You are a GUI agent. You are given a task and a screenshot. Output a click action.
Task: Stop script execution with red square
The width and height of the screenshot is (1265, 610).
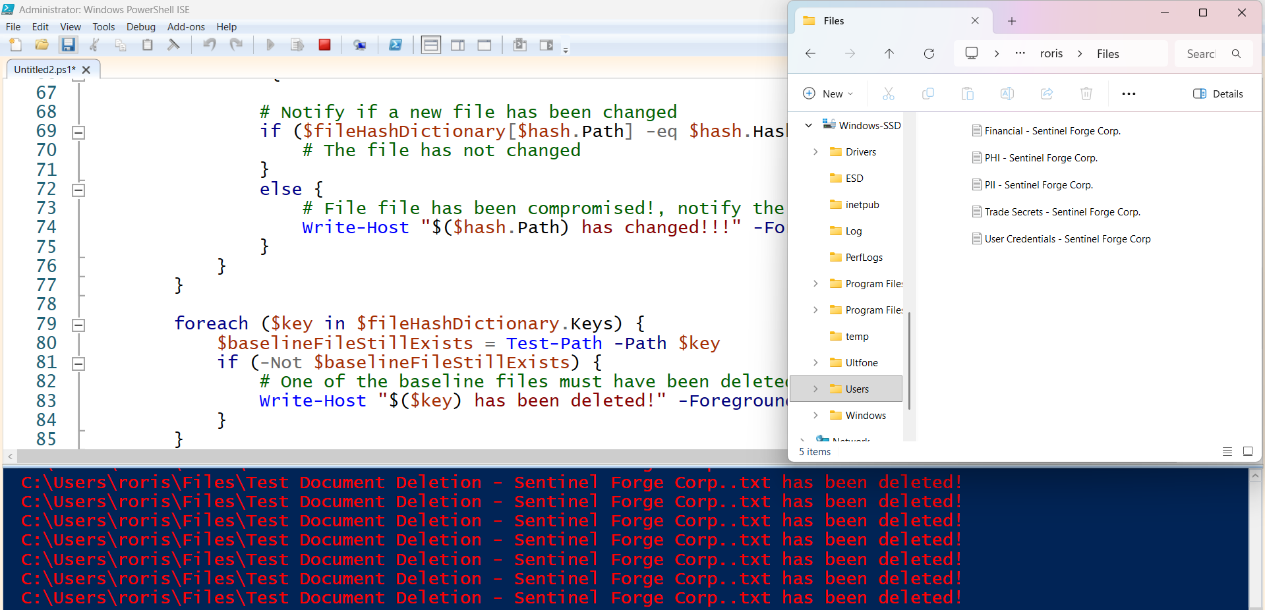click(x=324, y=45)
